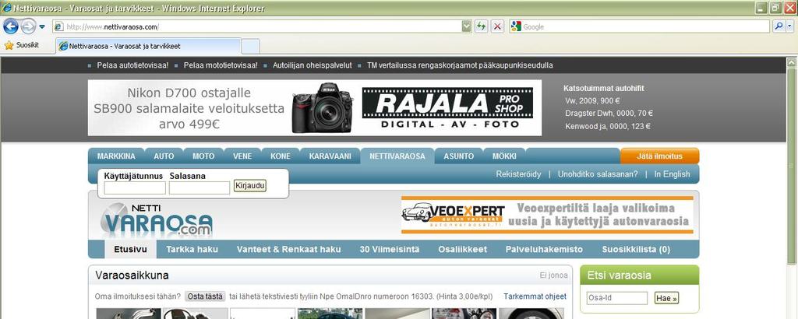Switch to the MÖKKI site tab
This screenshot has height=319, width=798.
tap(504, 156)
